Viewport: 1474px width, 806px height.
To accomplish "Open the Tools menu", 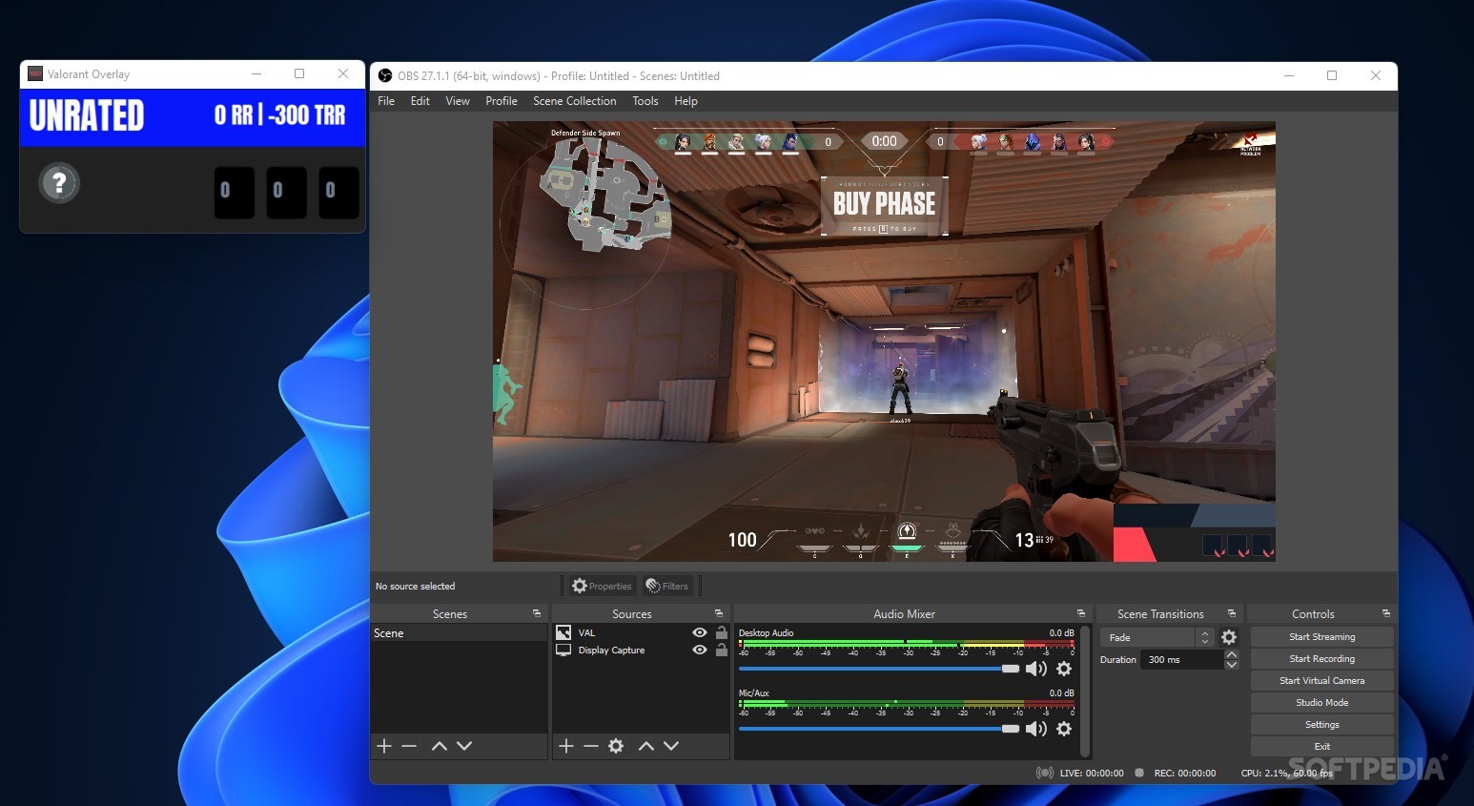I will [x=645, y=101].
